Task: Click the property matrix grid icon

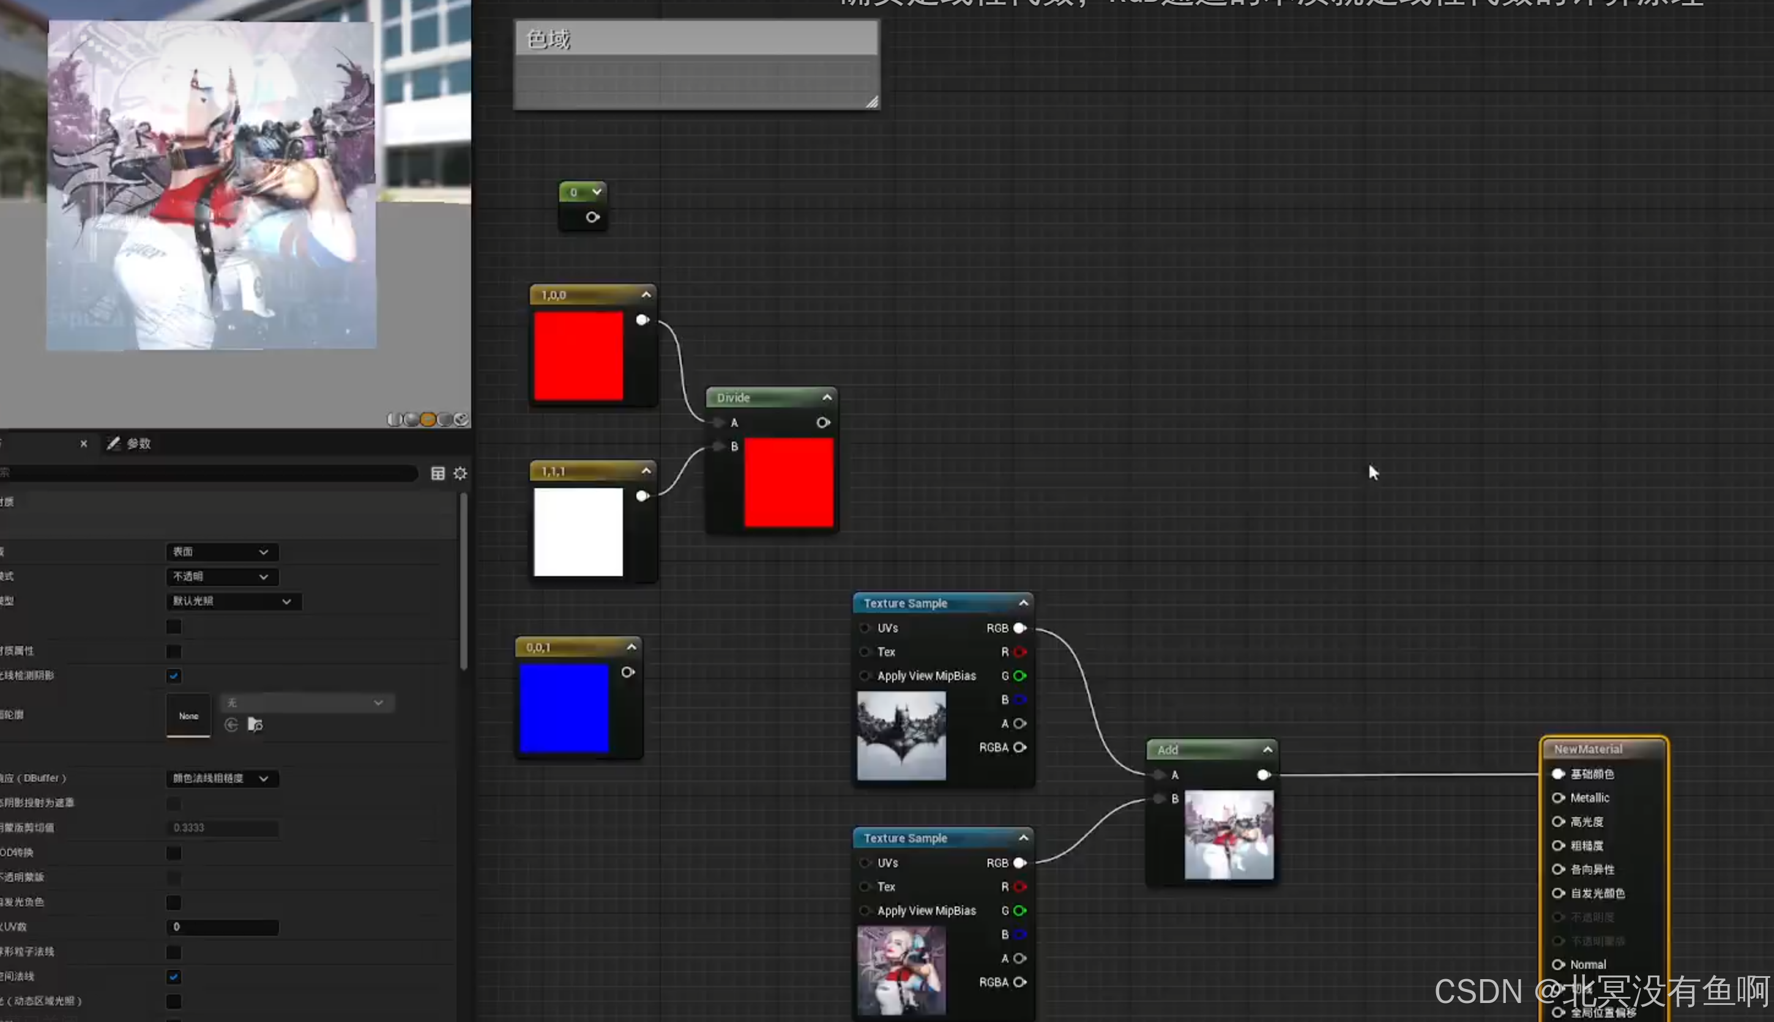Action: (438, 474)
